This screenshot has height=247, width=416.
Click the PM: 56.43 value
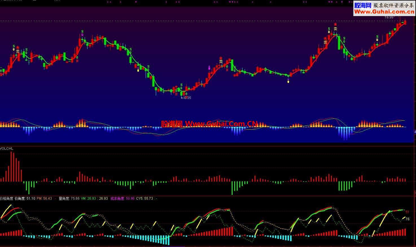[x=44, y=199]
